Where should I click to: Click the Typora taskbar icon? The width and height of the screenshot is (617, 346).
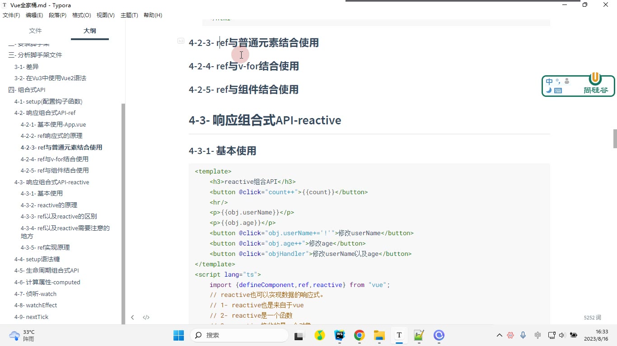[399, 335]
